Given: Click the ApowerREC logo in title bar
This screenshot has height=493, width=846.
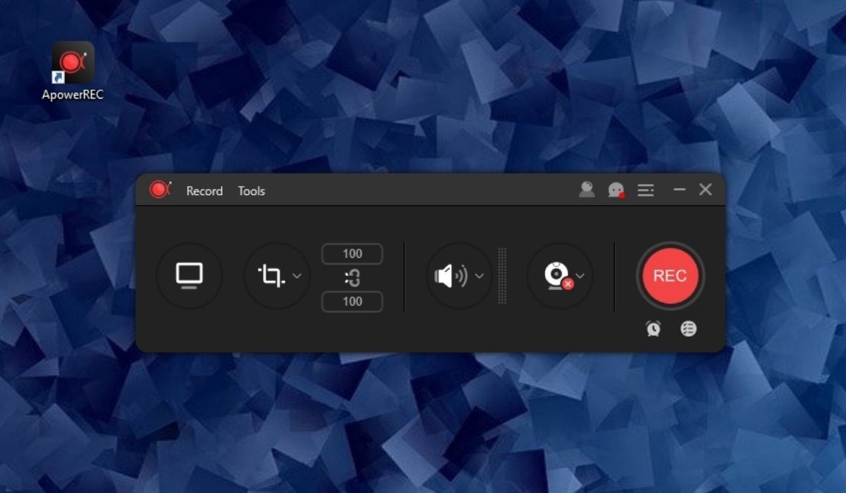Looking at the screenshot, I should pos(160,189).
